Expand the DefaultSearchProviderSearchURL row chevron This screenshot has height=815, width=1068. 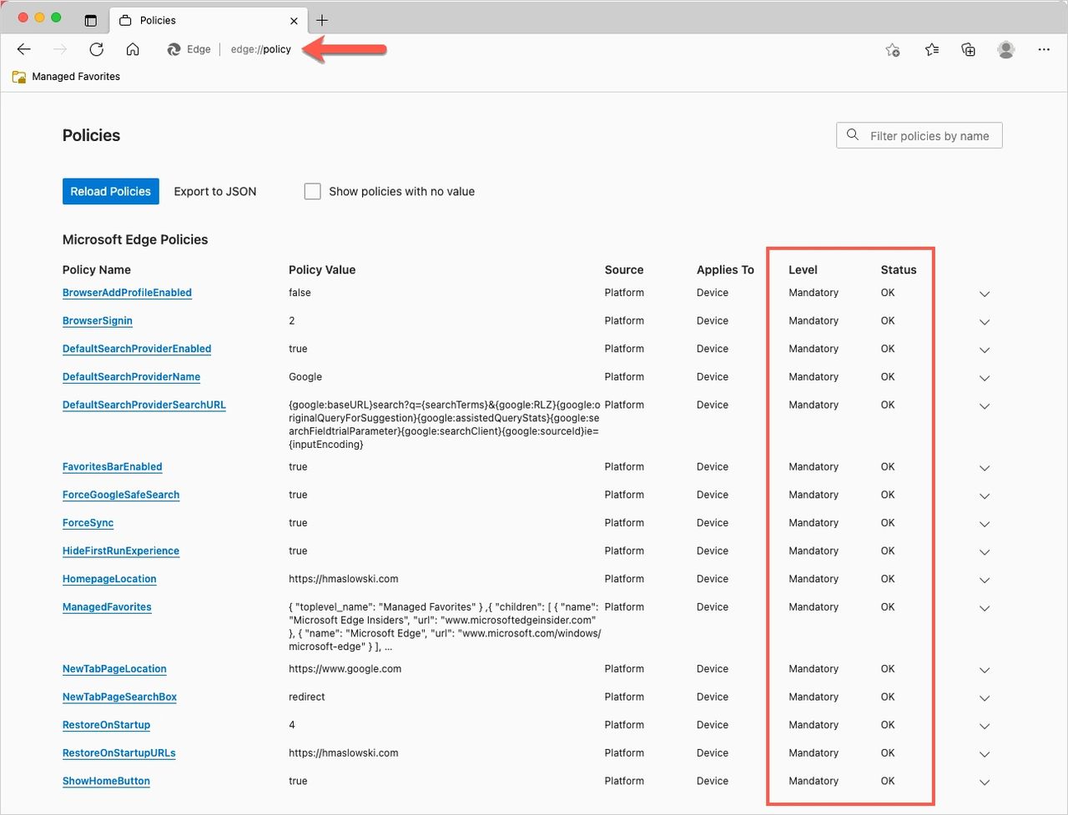985,406
